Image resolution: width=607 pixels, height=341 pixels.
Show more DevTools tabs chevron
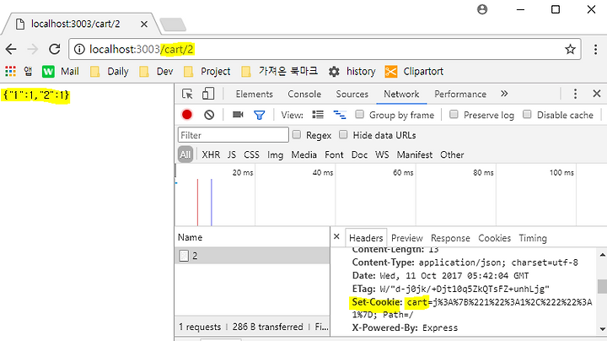coord(504,94)
